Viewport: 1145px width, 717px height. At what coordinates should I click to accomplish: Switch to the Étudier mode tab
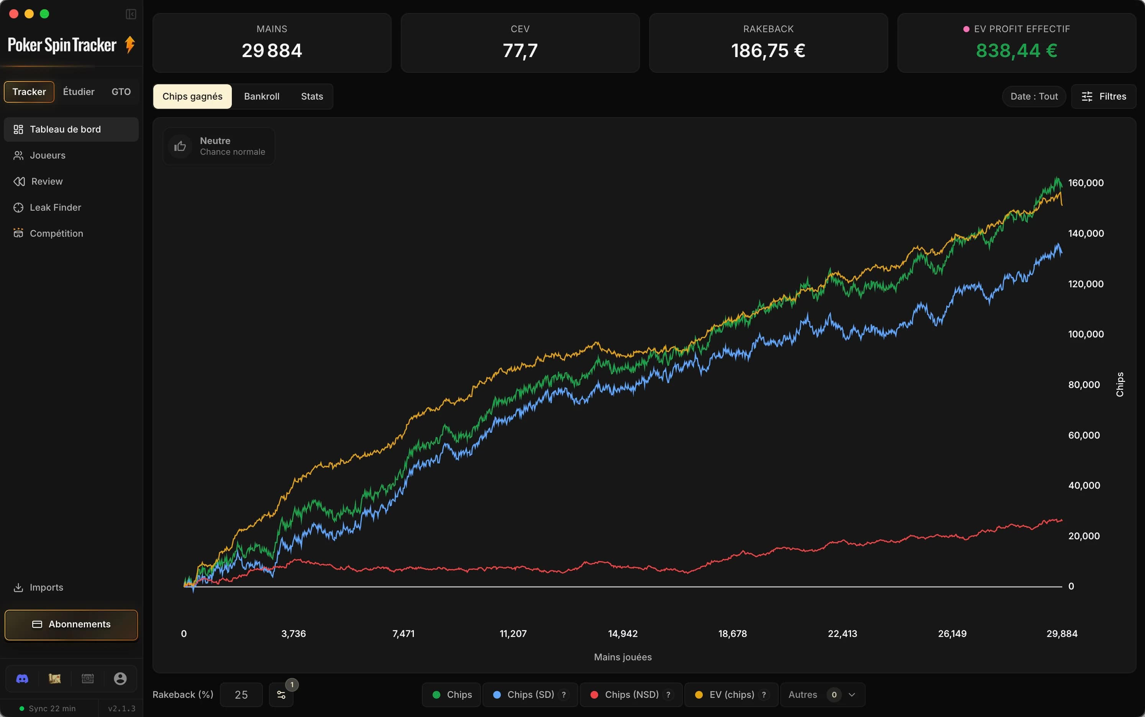point(79,92)
